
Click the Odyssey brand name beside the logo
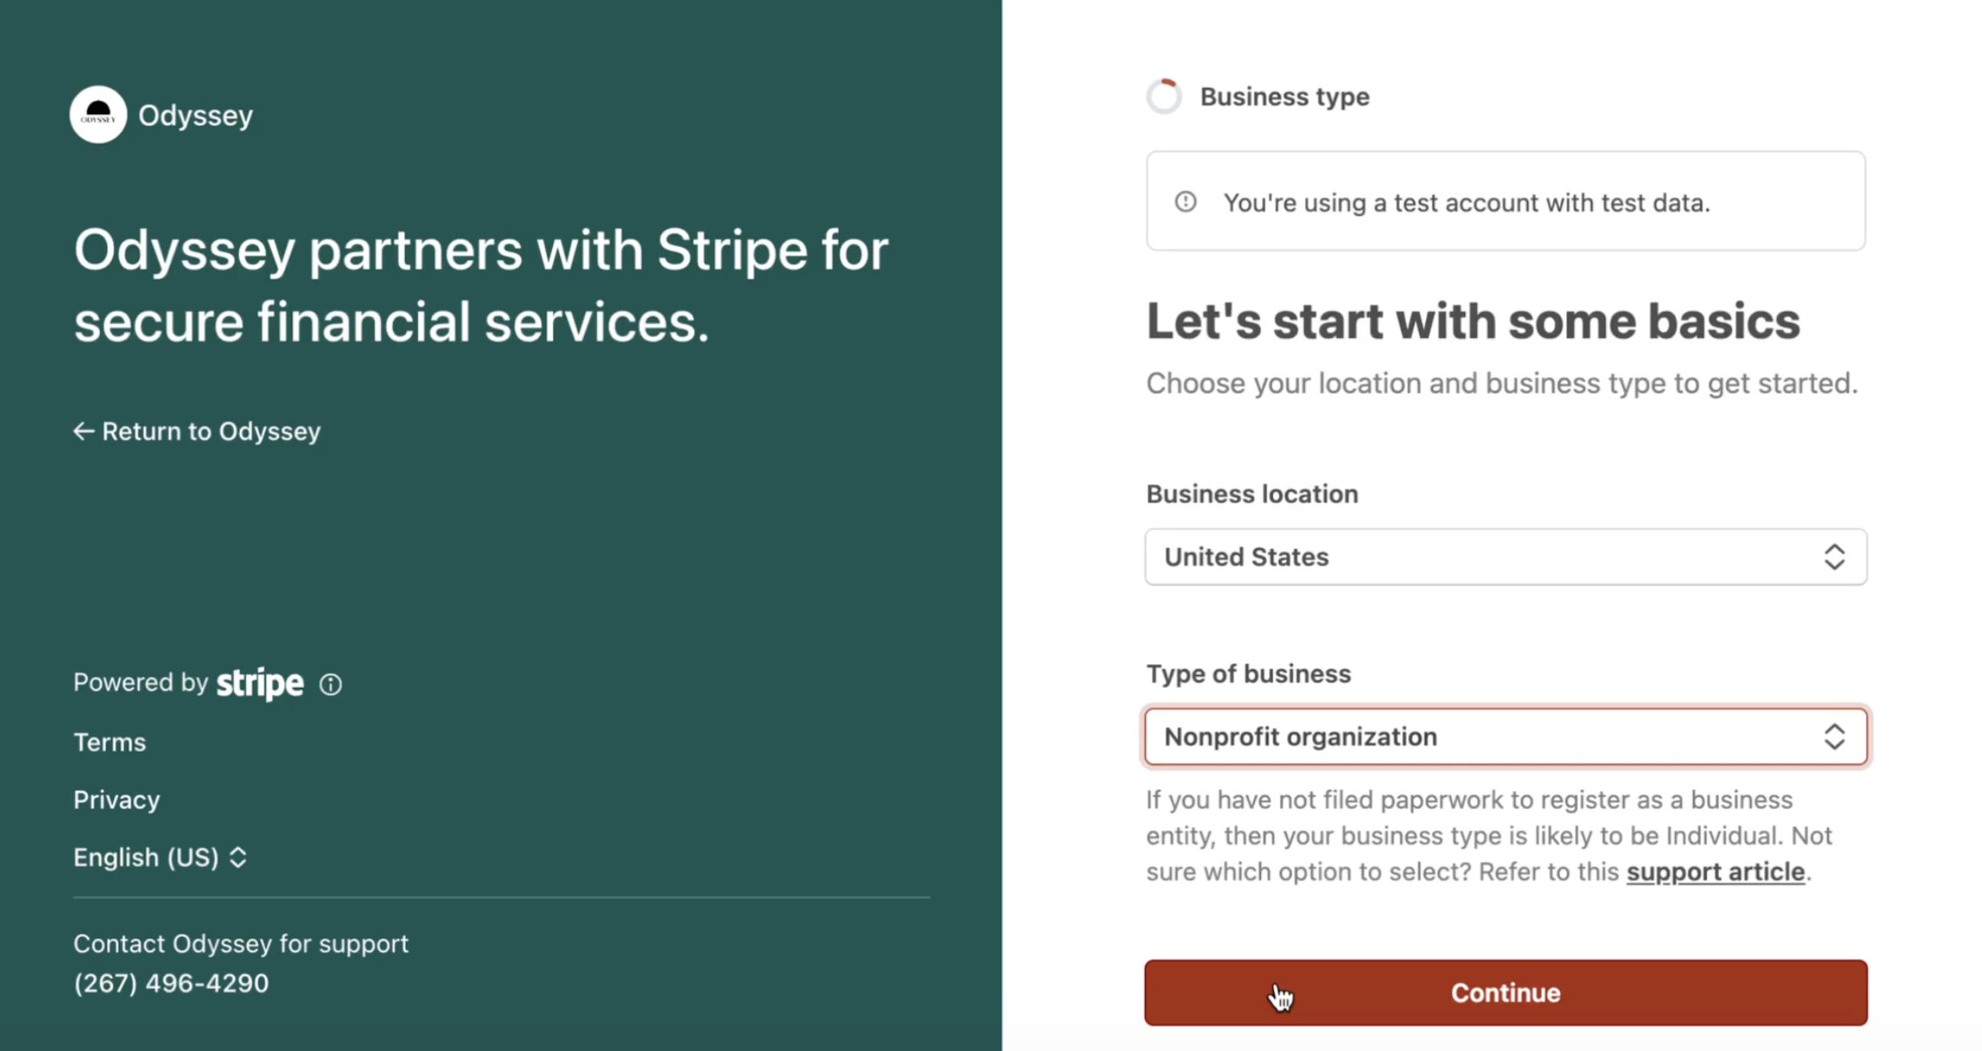pyautogui.click(x=195, y=115)
